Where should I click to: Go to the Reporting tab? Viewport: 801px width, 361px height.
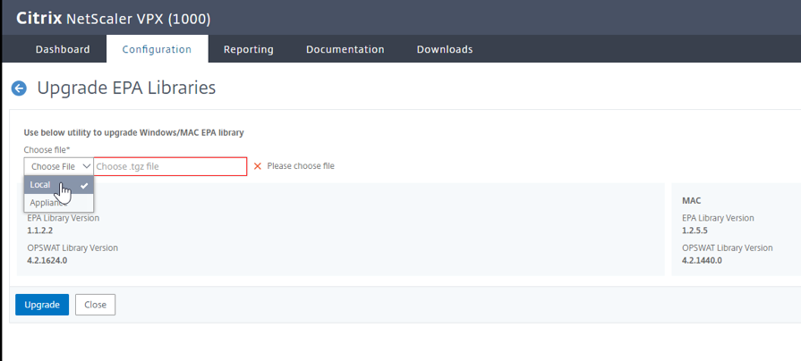pos(249,49)
